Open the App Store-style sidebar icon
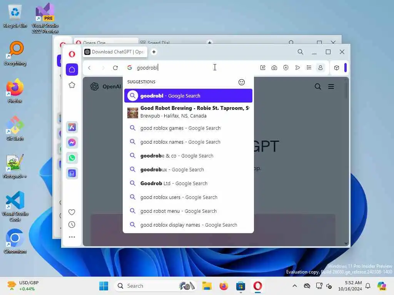The height and width of the screenshot is (295, 394). [72, 127]
